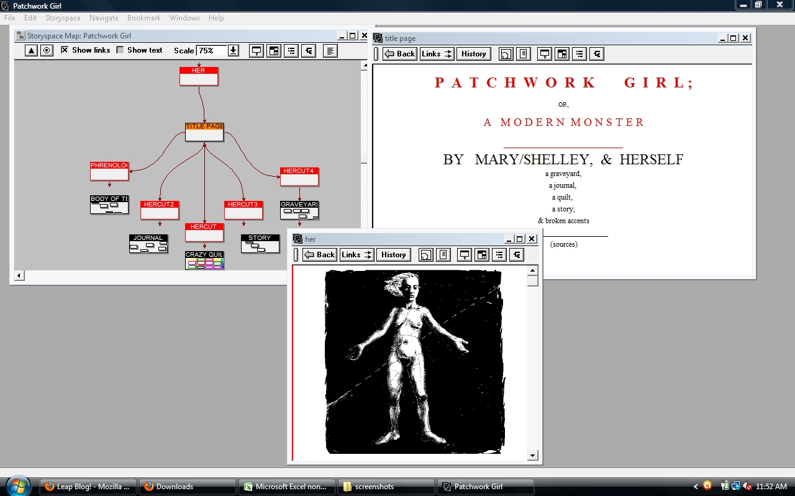795x496 pixels.
Task: Click the map's horizontal scroll left arrow
Action: [19, 275]
